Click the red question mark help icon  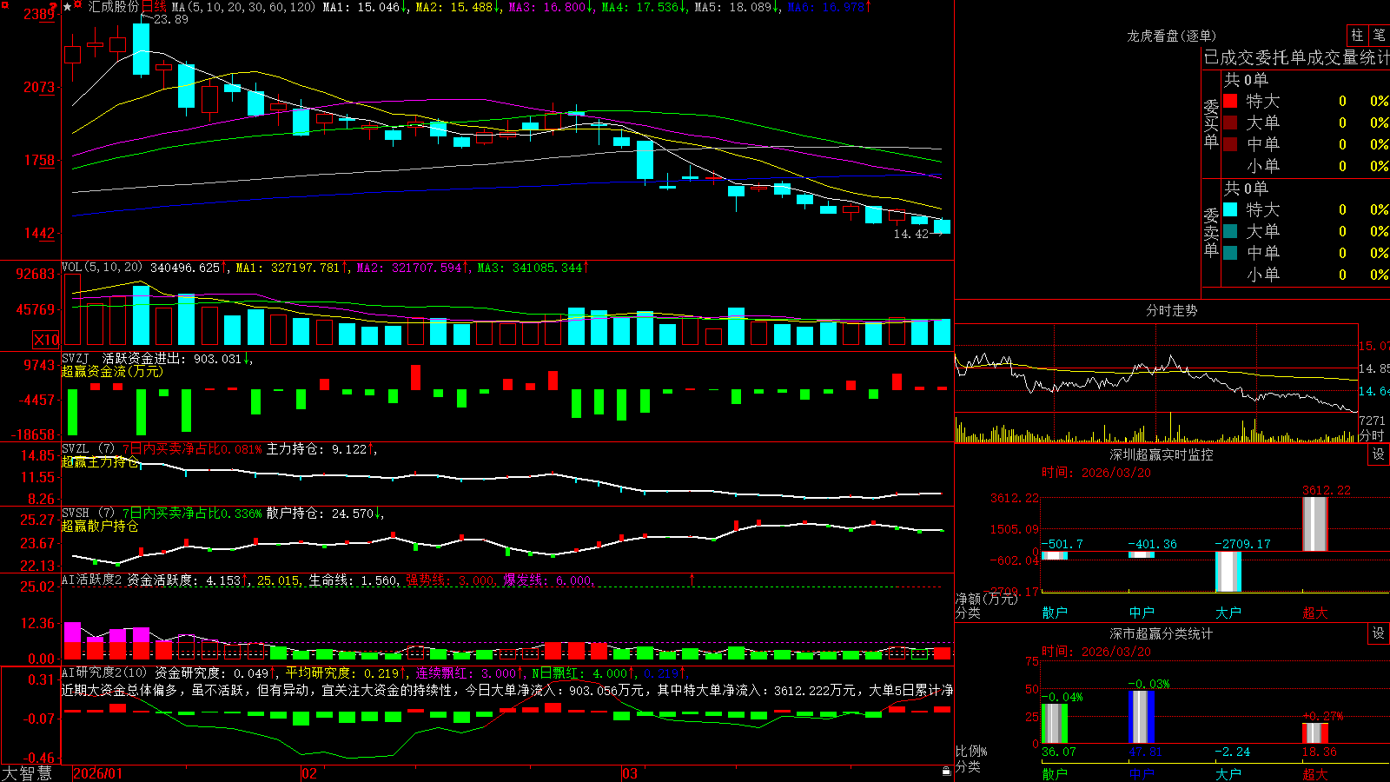[x=53, y=6]
